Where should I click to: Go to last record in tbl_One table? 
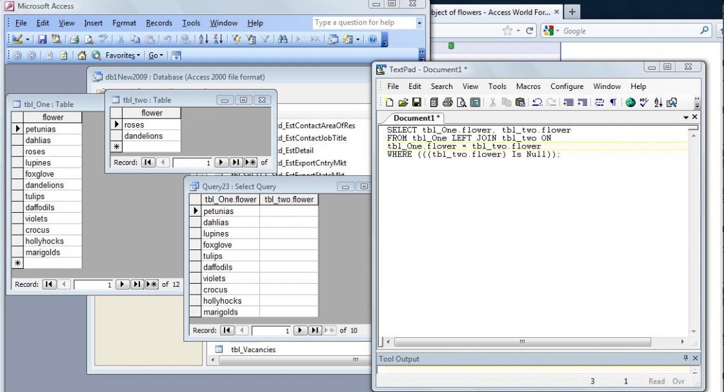pyautogui.click(x=137, y=284)
